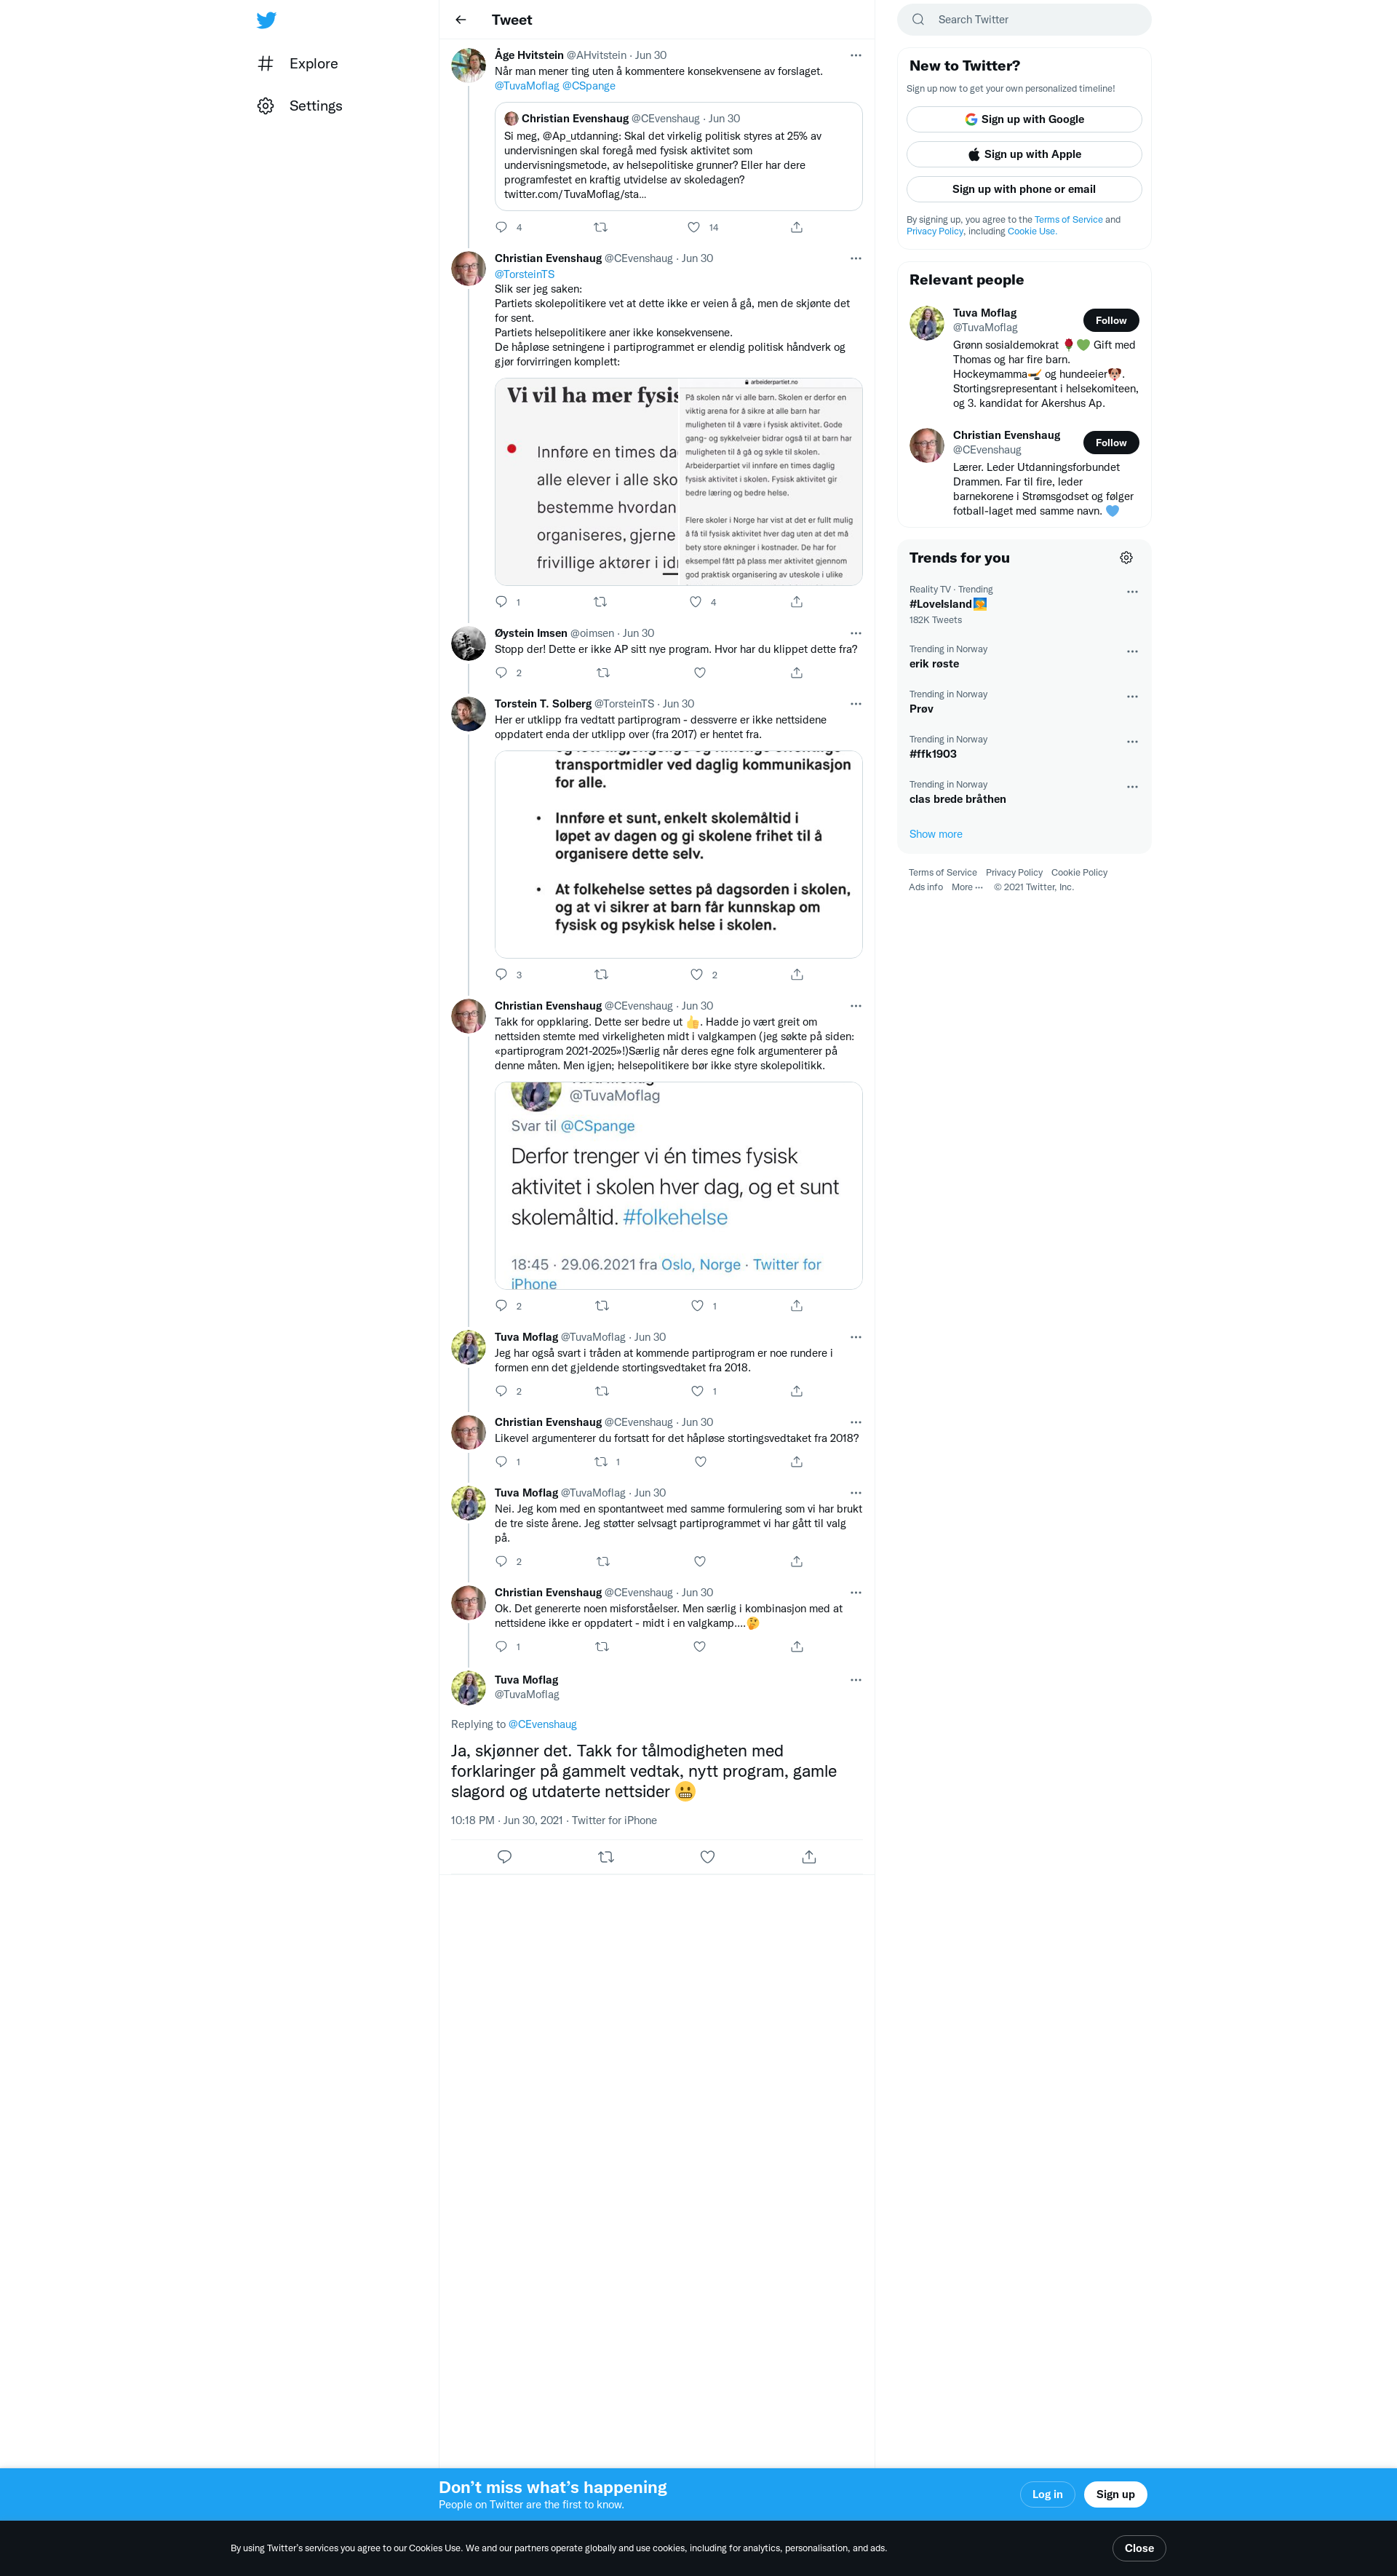This screenshot has width=1397, height=2576.
Task: Click the Search Twitter field
Action: pyautogui.click(x=1023, y=20)
